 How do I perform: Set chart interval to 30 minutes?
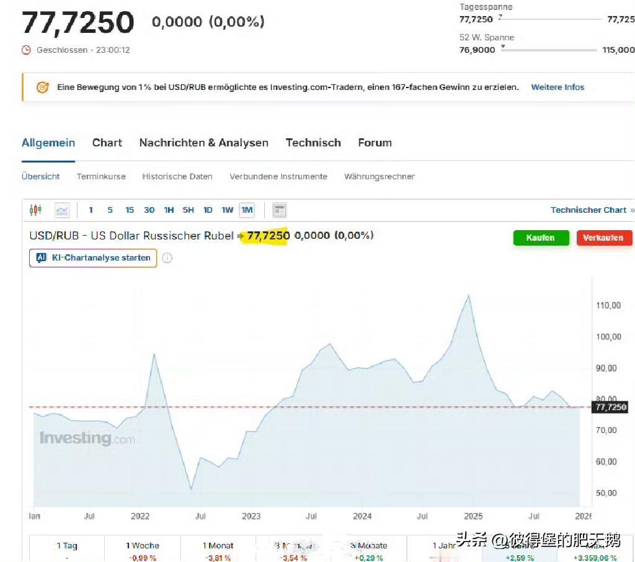click(149, 210)
